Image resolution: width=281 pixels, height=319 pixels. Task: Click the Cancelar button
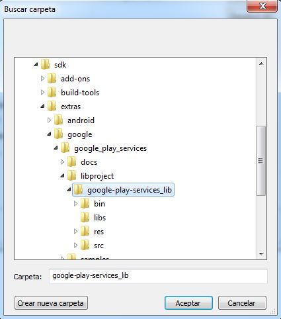242,303
